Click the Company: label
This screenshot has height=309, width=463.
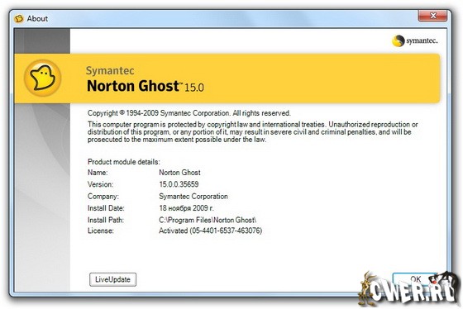coord(103,197)
